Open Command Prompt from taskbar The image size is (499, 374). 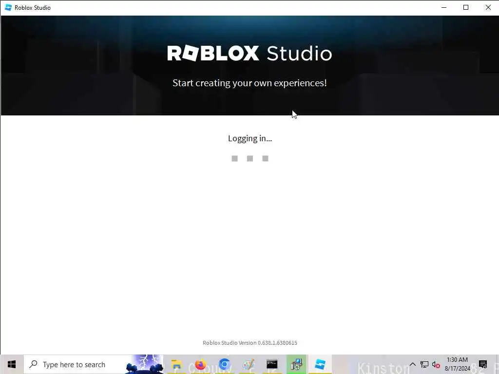pyautogui.click(x=272, y=364)
